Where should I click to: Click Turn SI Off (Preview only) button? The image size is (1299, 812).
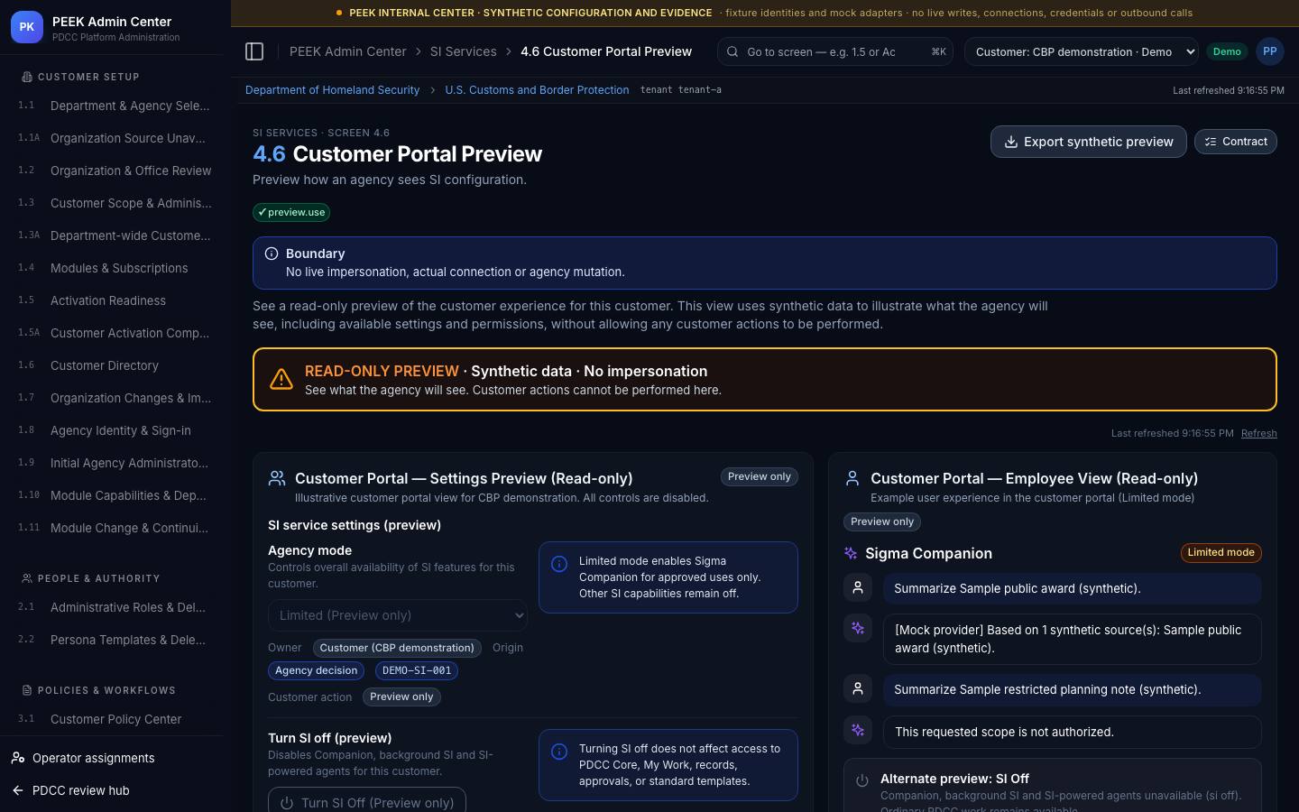coord(367,800)
